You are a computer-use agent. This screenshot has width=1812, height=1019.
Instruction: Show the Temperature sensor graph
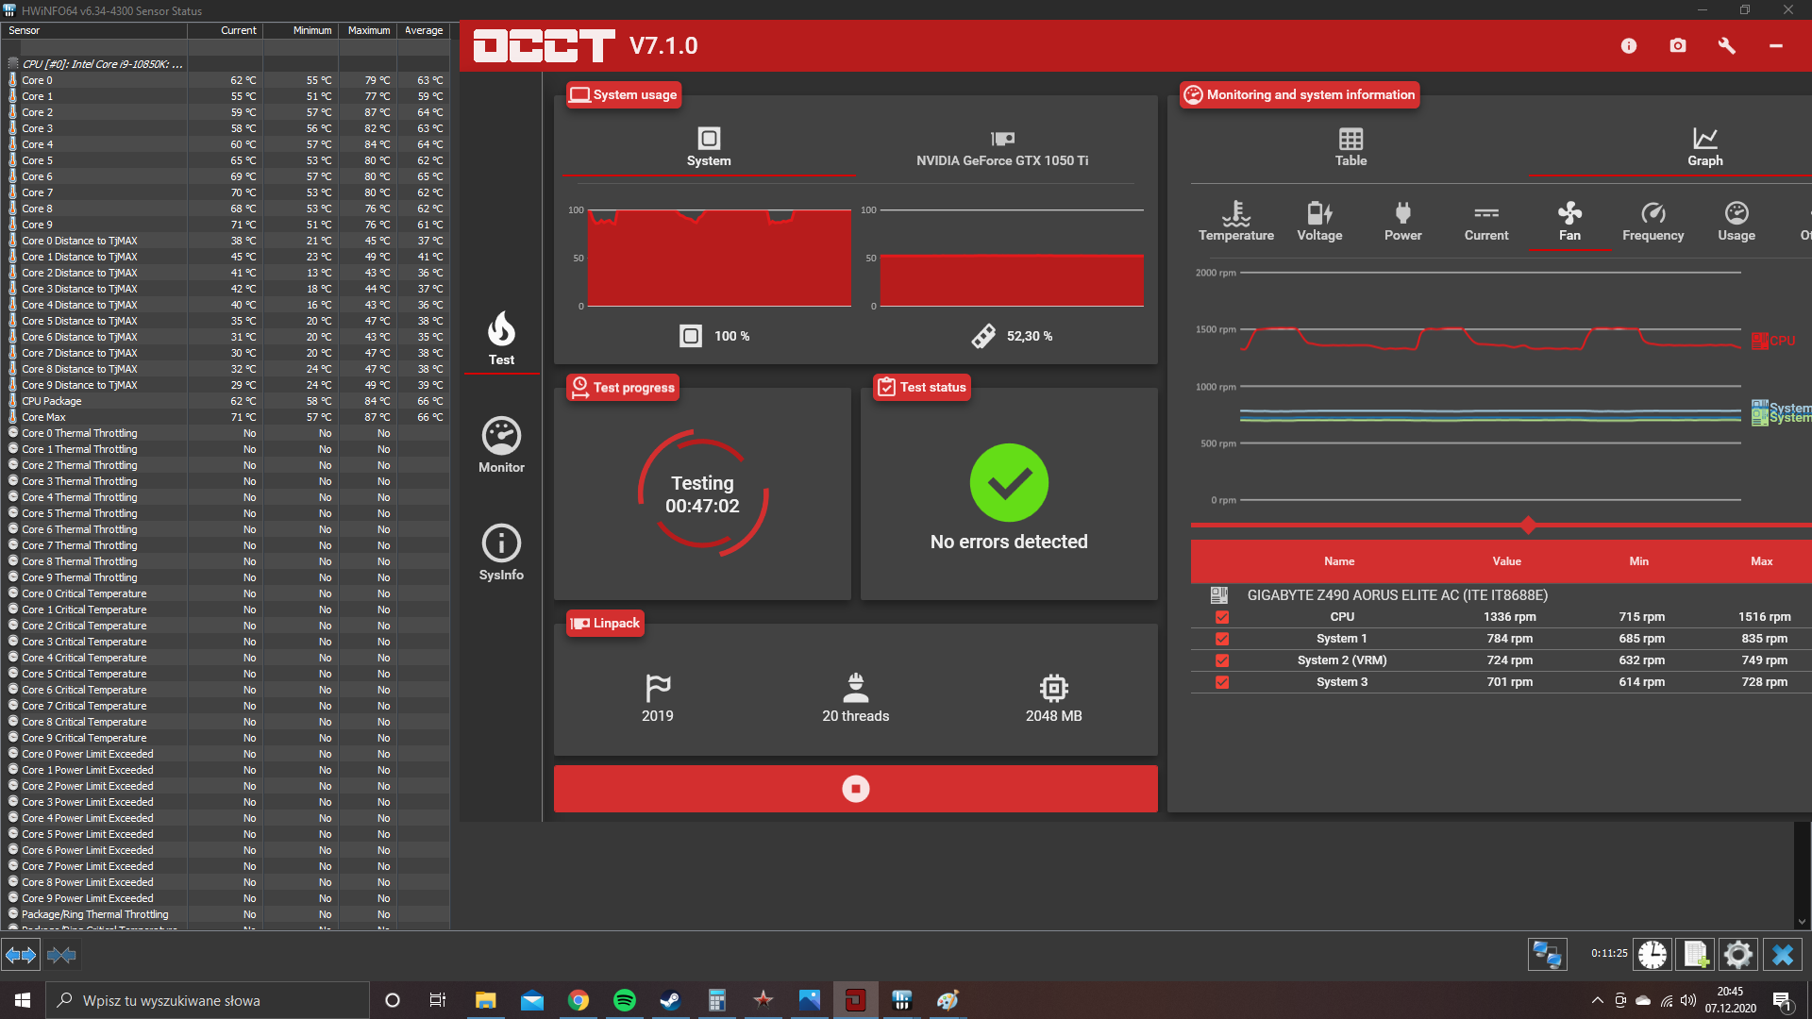click(1236, 222)
